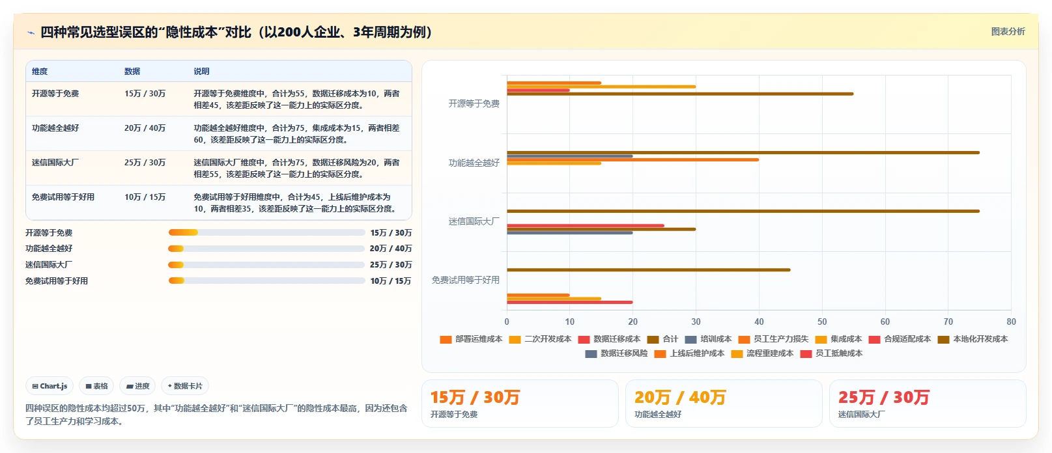Image resolution: width=1052 pixels, height=453 pixels.
Task: Click table cell 25万 / 30万
Action: (145, 163)
